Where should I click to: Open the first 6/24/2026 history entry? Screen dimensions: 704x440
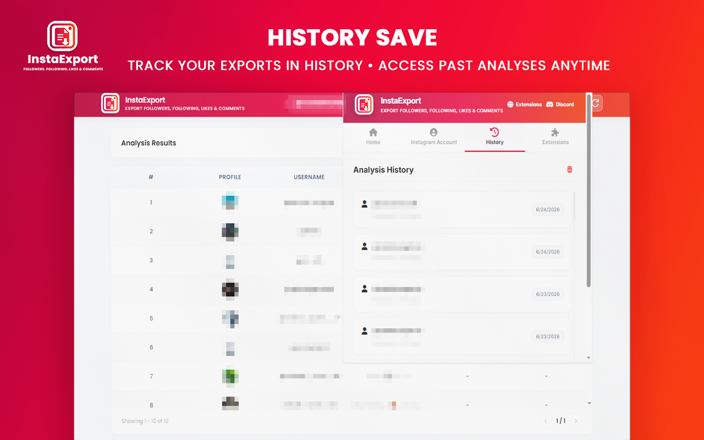(462, 209)
